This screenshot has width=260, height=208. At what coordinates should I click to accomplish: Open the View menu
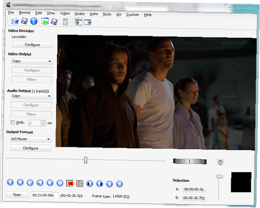click(51, 13)
